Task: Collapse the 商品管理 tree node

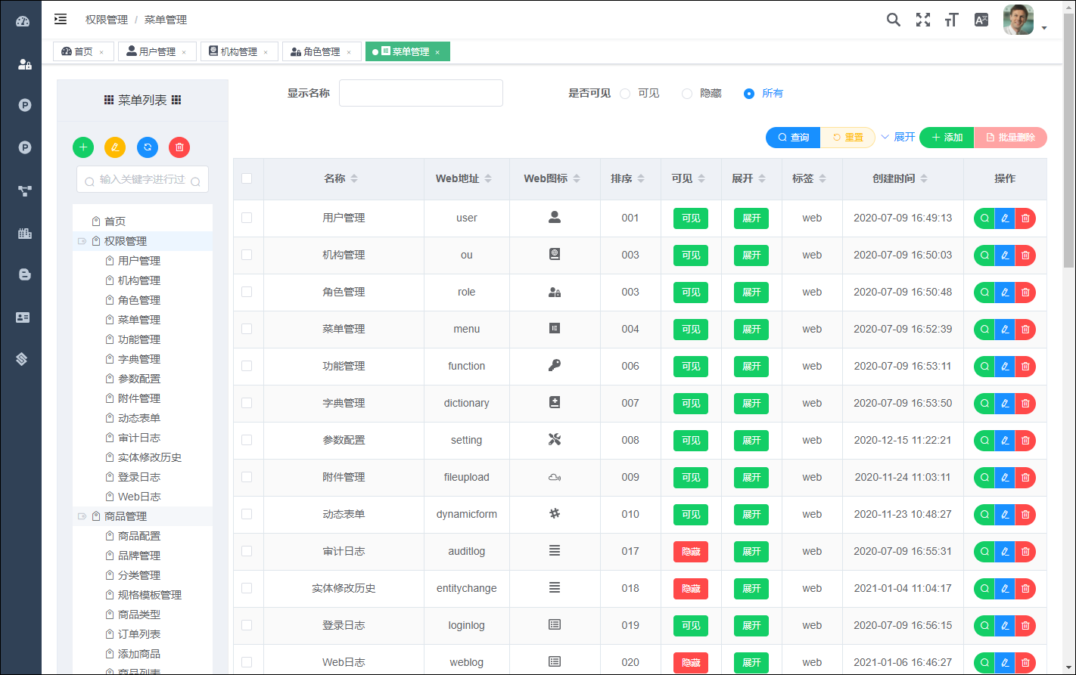Action: click(x=82, y=516)
